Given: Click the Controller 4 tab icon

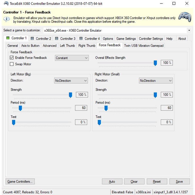Looking at the screenshot, I should [81, 38].
